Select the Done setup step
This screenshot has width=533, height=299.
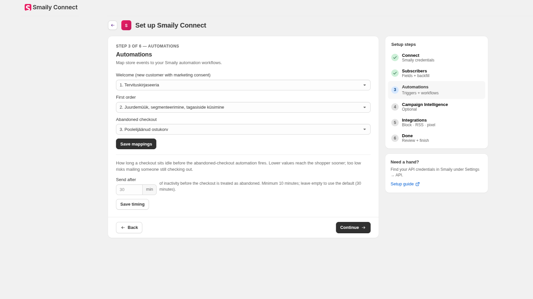coord(436,138)
